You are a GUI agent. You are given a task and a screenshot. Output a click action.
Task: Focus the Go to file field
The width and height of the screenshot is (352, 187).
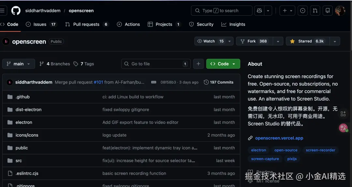click(156, 64)
